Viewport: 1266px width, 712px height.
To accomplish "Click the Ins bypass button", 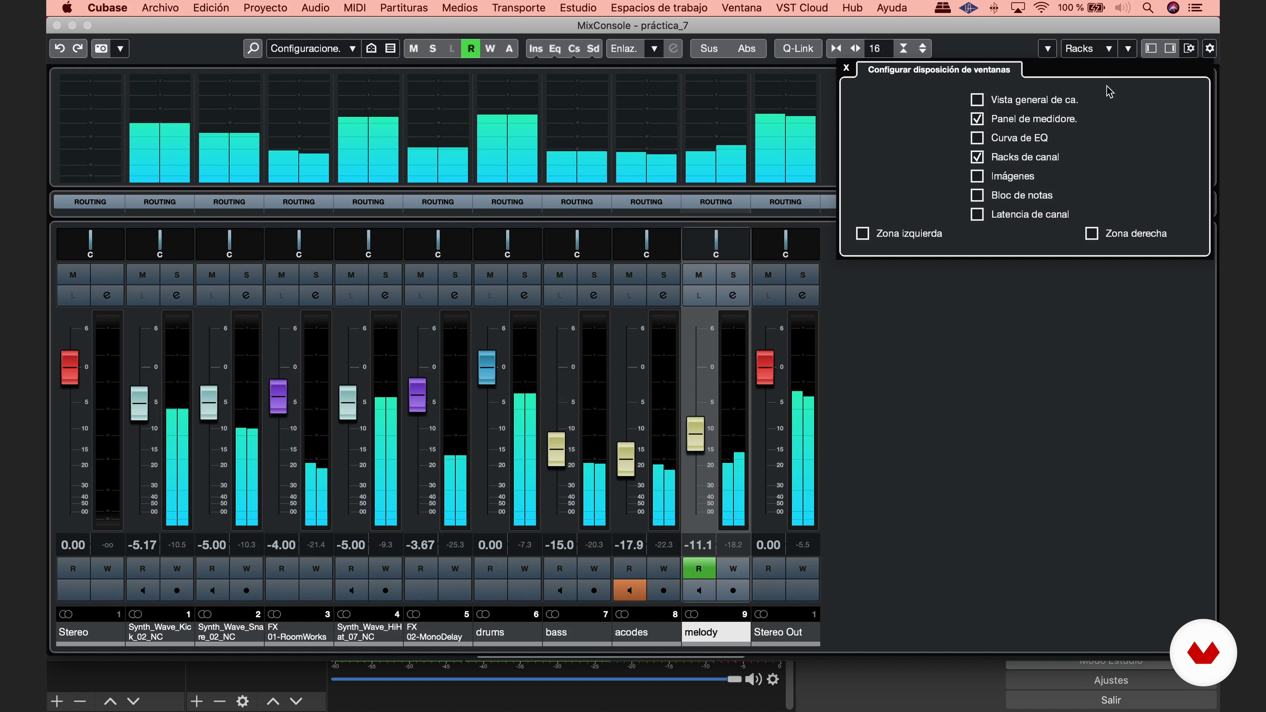I will (536, 48).
